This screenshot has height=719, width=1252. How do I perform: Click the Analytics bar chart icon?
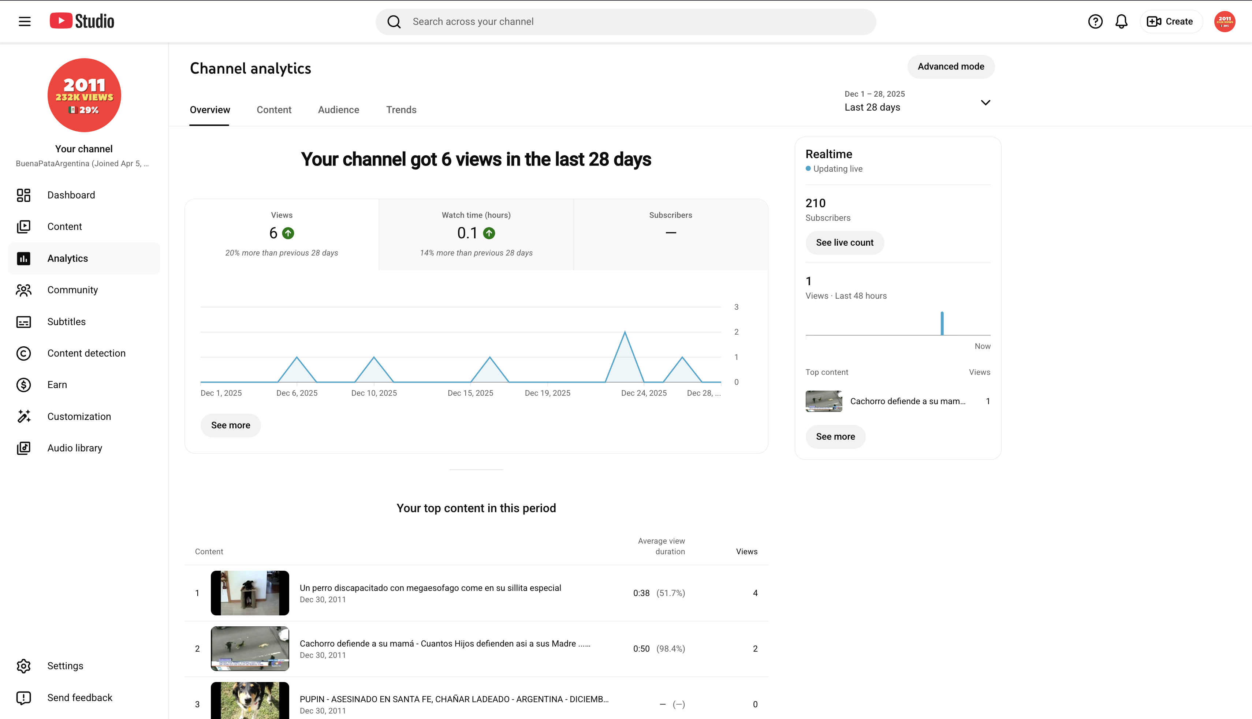[24, 258]
